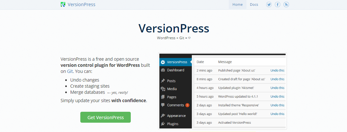Follow the Git hyperlink in description

click(70, 71)
